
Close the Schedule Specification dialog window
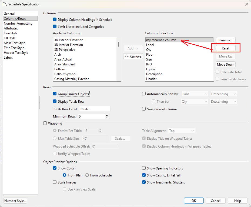[x=246, y=4]
